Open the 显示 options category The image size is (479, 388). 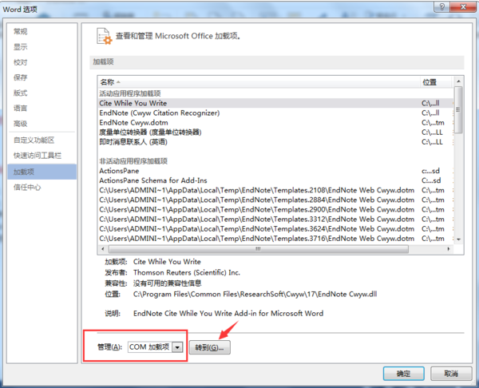pyautogui.click(x=21, y=47)
